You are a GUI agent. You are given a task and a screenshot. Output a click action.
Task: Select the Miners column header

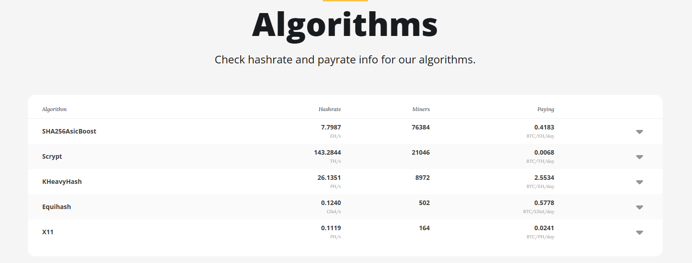tap(421, 109)
